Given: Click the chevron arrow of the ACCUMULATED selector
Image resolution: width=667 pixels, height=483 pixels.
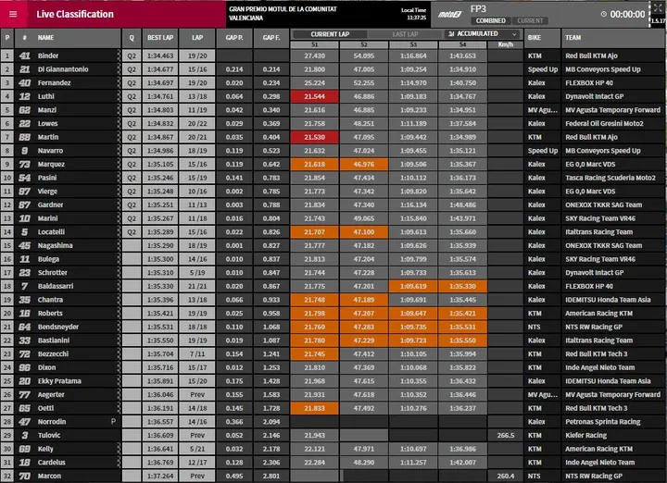Looking at the screenshot, I should tap(514, 34).
